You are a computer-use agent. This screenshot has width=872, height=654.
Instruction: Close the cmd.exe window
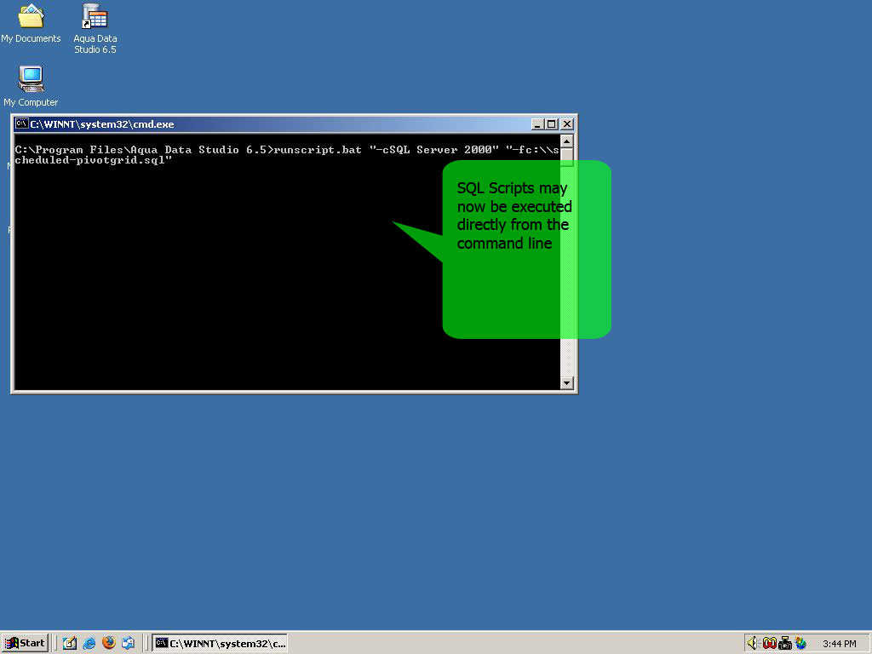point(566,124)
